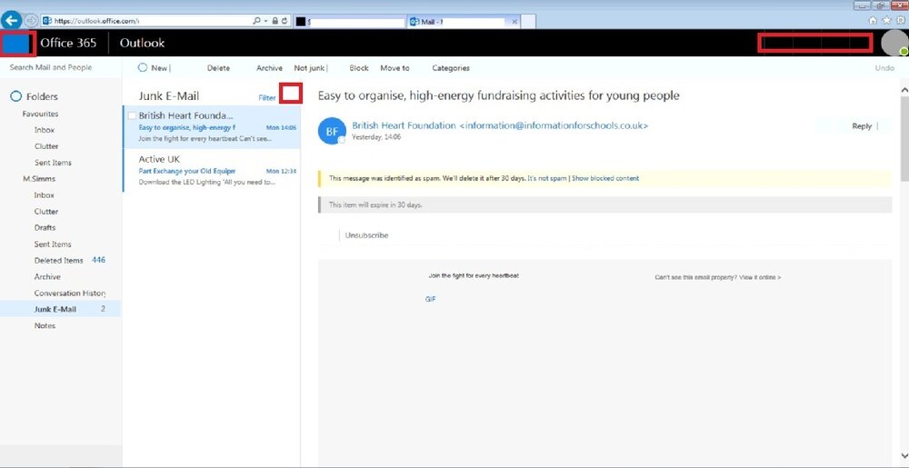Tick the British Heart Foundation message checkbox
The width and height of the screenshot is (909, 468).
(x=132, y=115)
